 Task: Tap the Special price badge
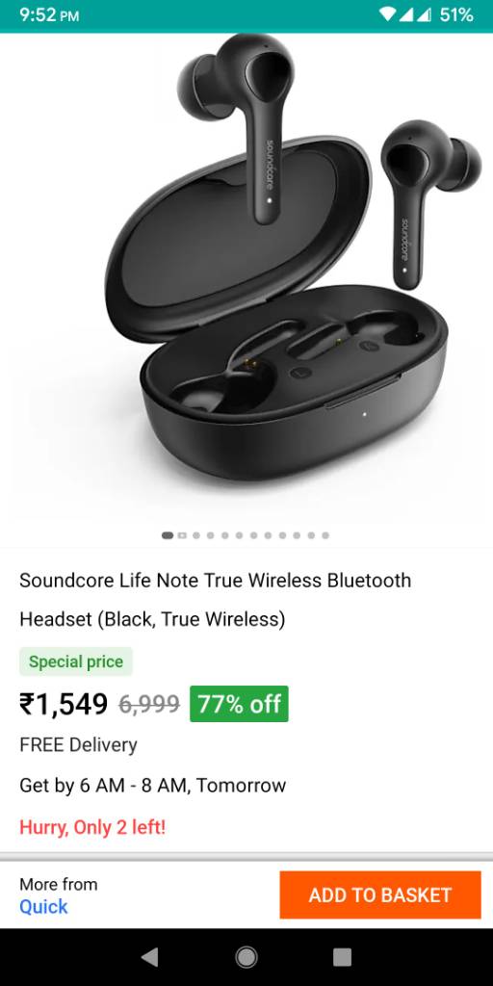pyautogui.click(x=76, y=662)
